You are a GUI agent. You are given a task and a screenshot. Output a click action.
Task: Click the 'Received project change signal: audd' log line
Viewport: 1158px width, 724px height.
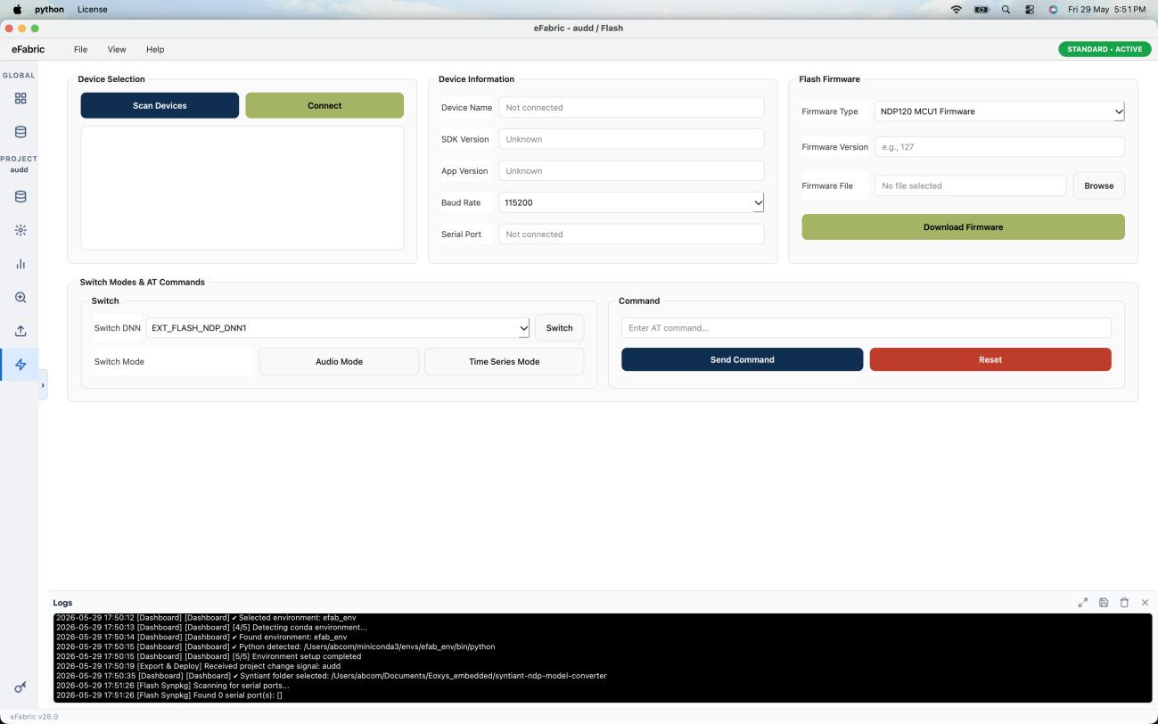pyautogui.click(x=198, y=666)
